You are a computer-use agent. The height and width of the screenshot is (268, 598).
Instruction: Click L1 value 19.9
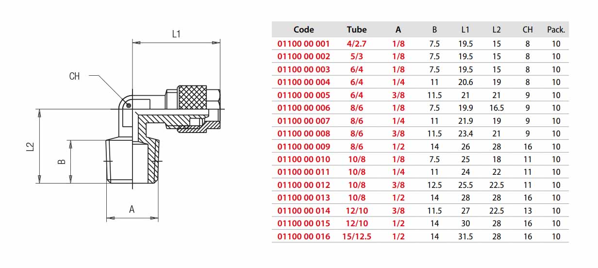click(x=465, y=108)
